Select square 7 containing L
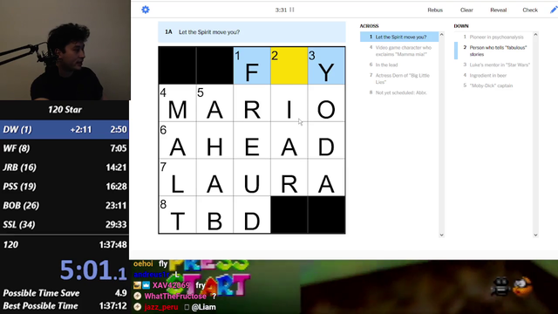Viewport: 558px width, 314px height. [x=177, y=177]
